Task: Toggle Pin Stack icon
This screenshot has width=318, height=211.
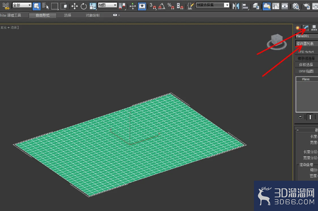Action: pos(300,117)
